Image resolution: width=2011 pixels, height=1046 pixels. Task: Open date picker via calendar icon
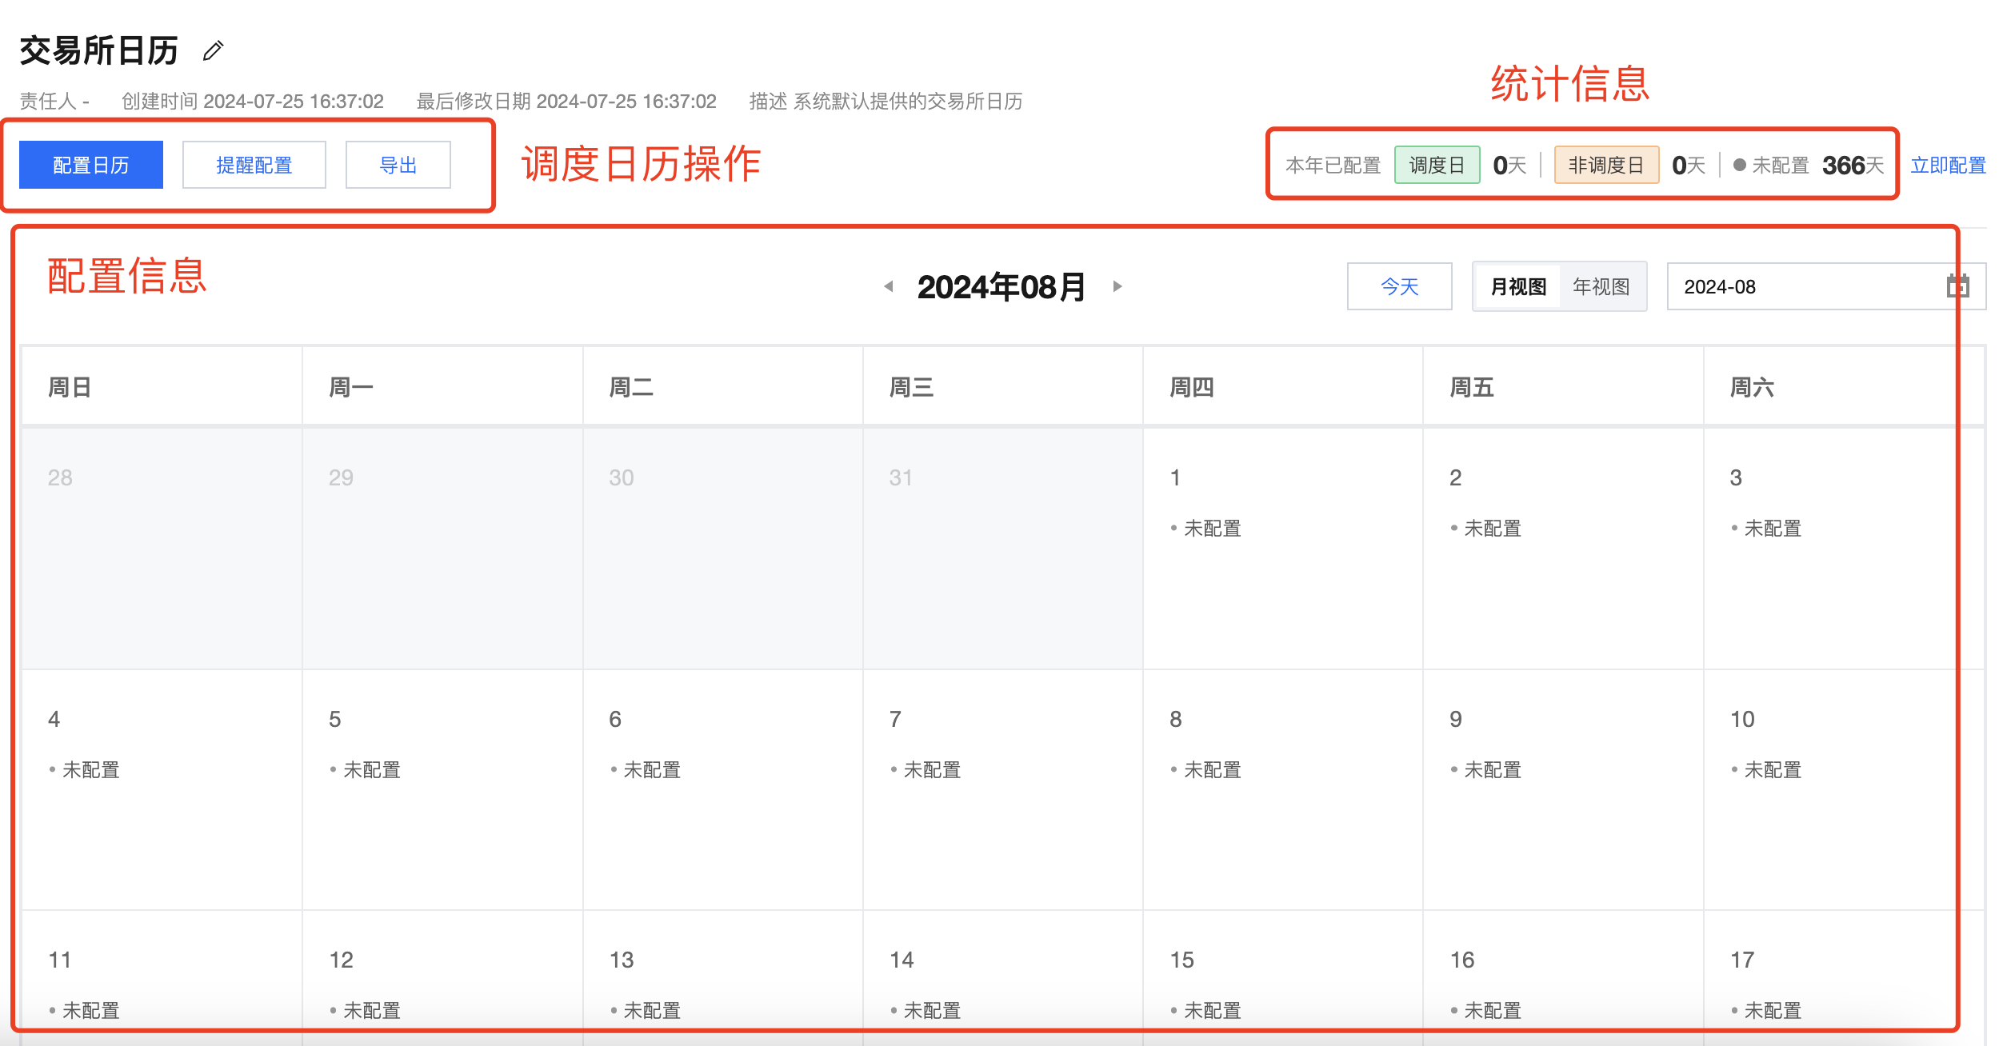(x=1957, y=286)
